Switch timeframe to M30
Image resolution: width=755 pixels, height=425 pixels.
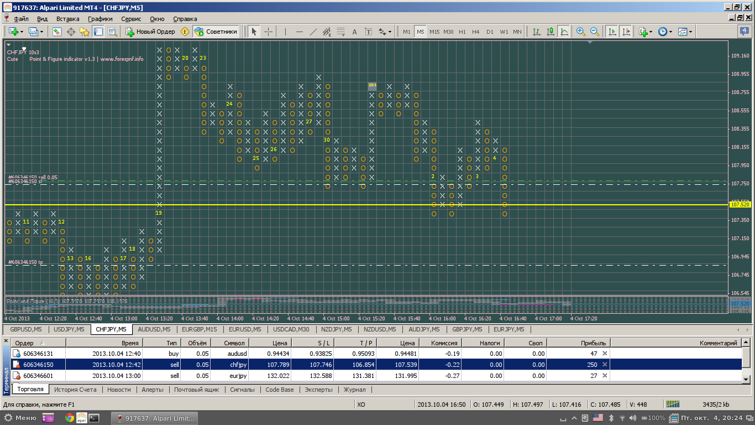[448, 32]
